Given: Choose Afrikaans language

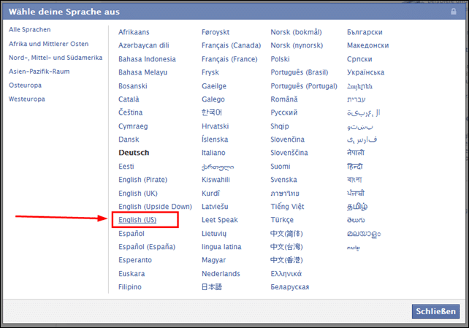Looking at the screenshot, I should pos(134,32).
